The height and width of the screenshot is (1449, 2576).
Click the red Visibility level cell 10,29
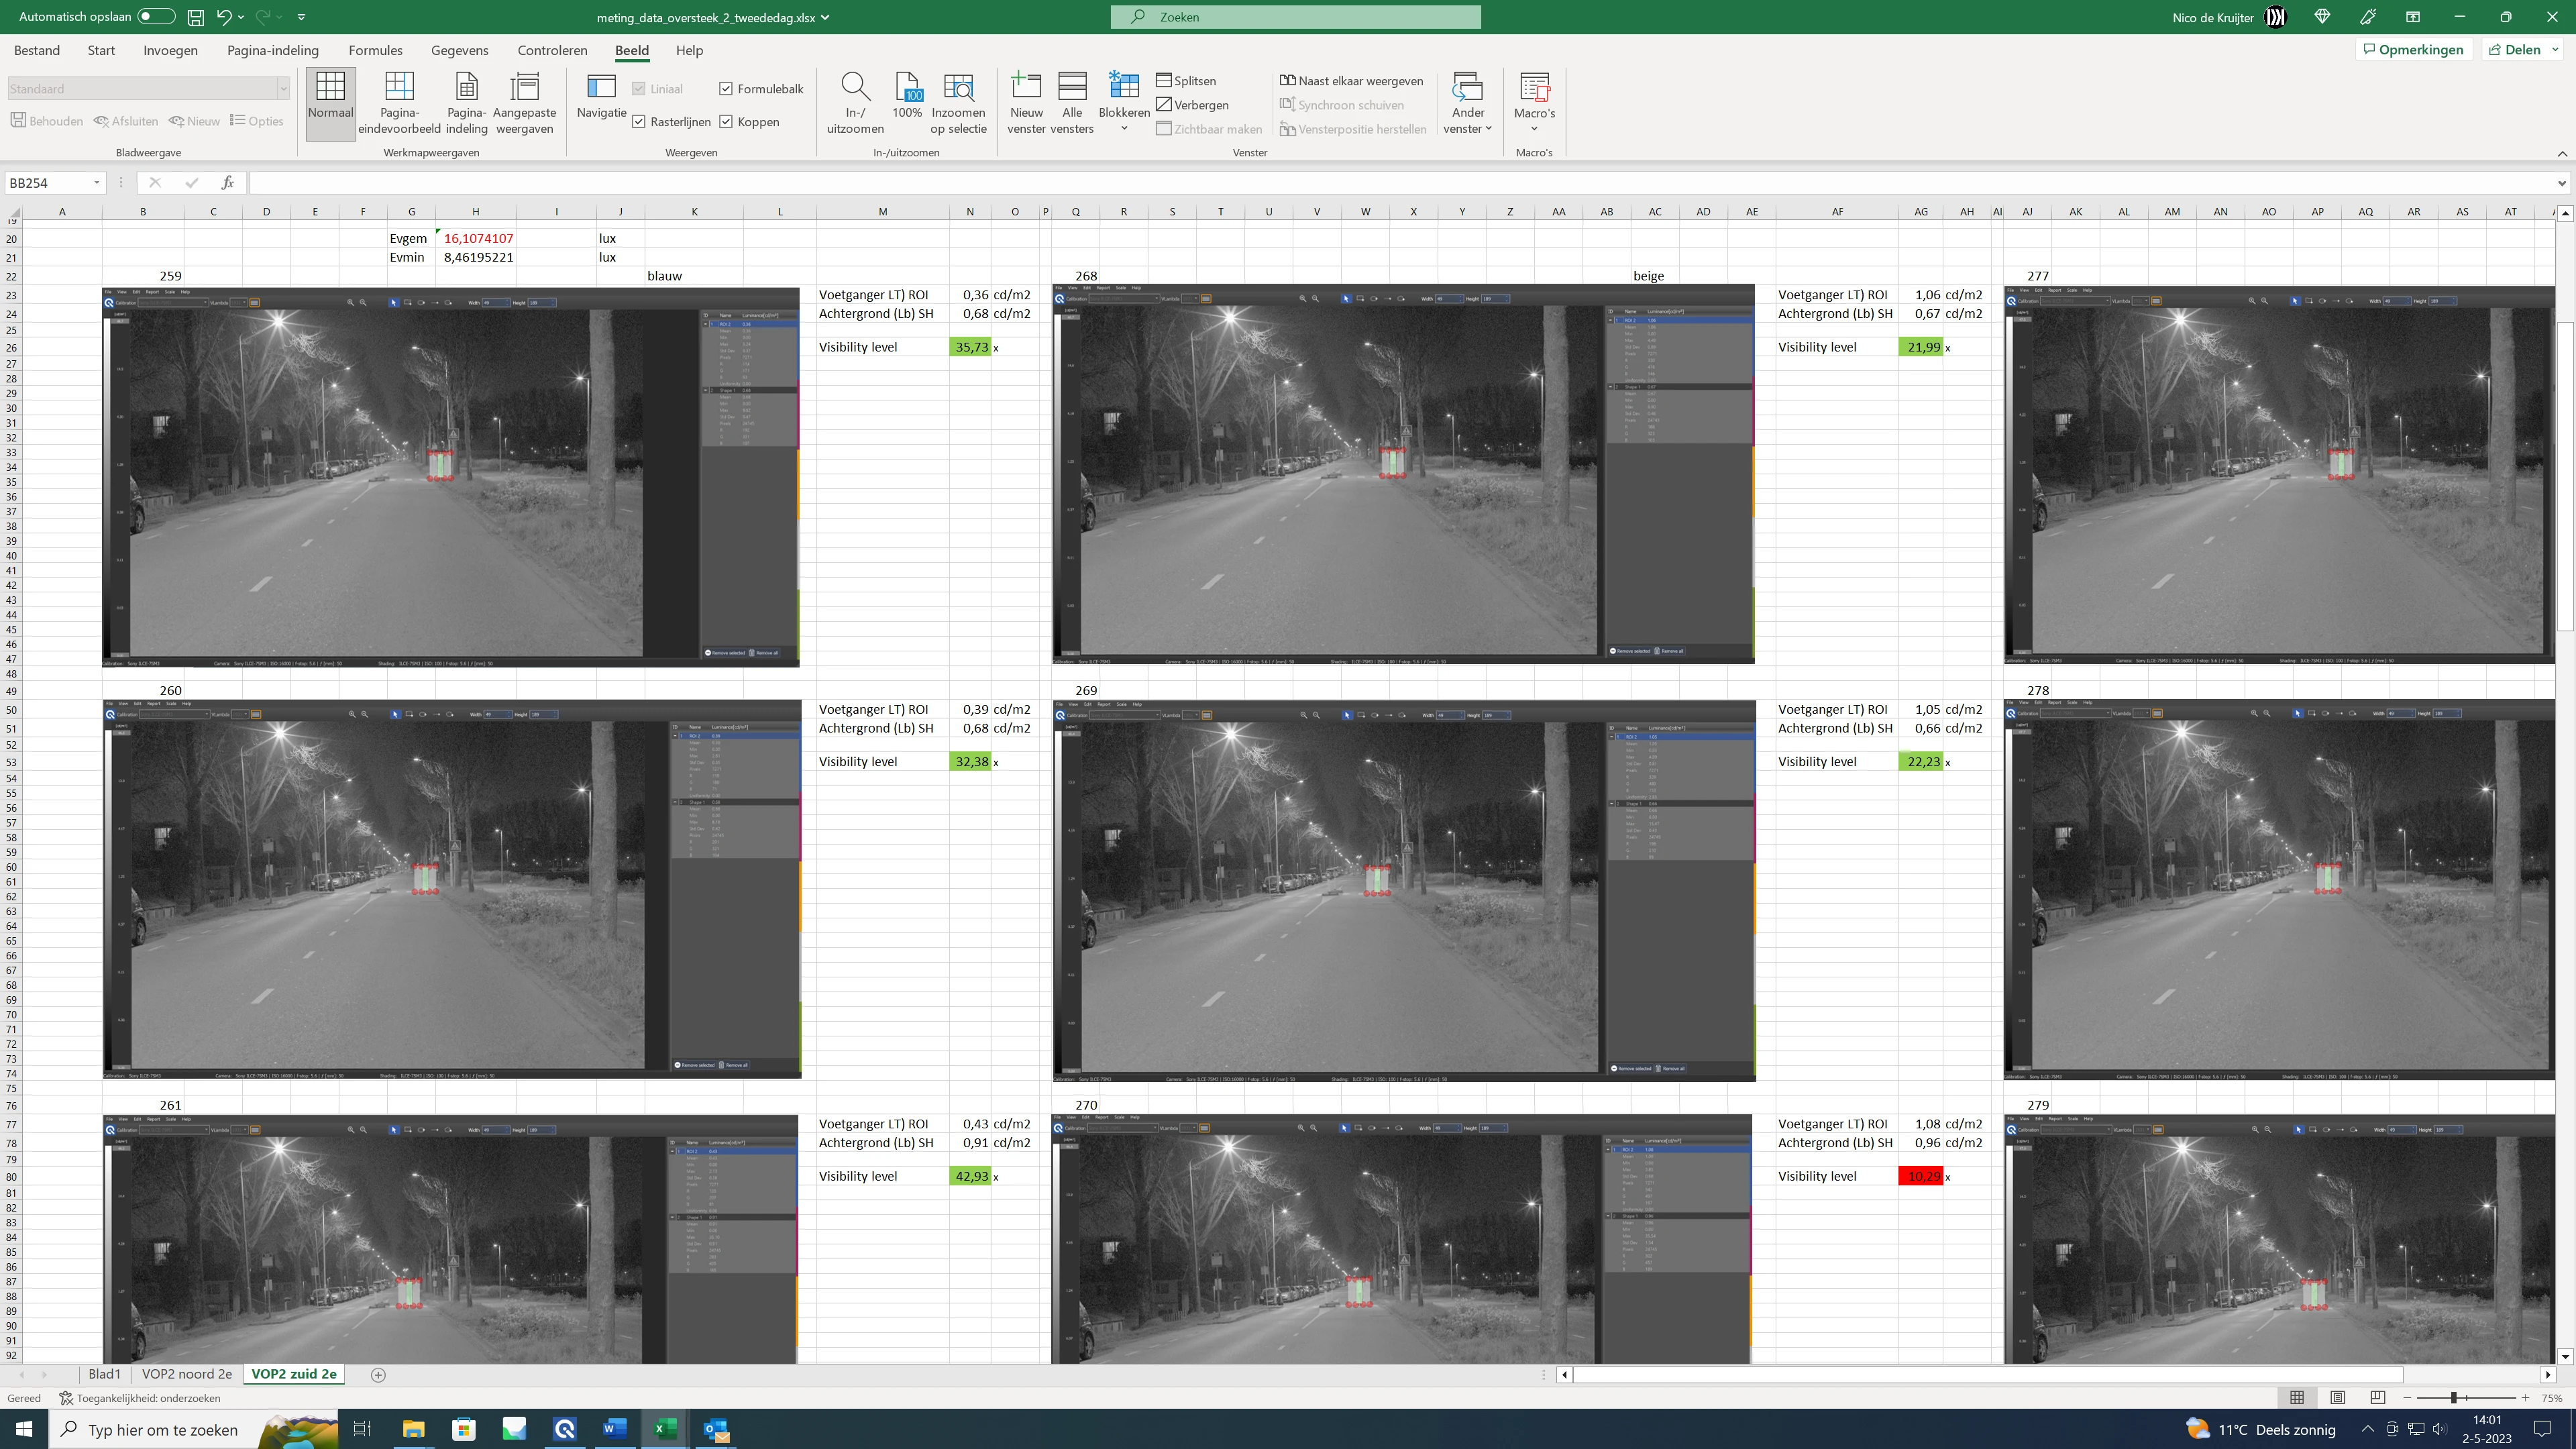(x=1920, y=1176)
